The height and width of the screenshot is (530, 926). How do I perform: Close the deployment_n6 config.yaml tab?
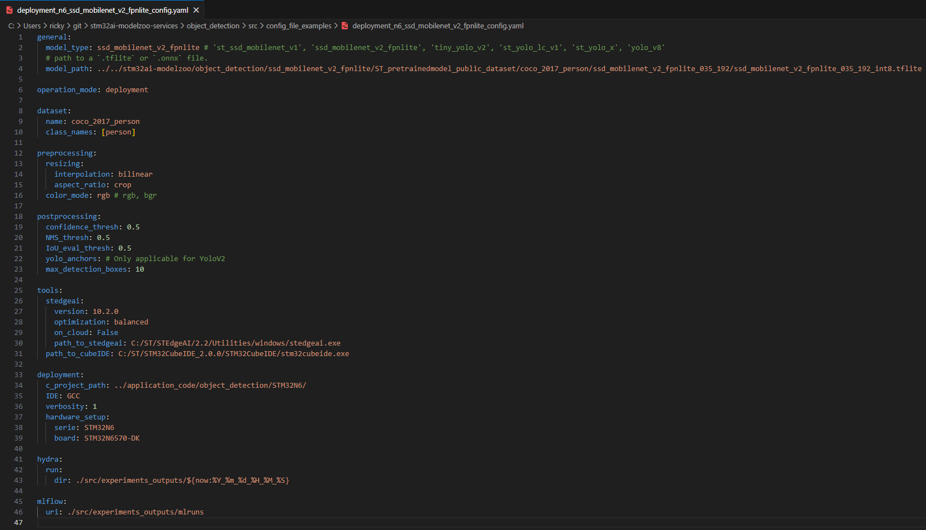tap(196, 10)
